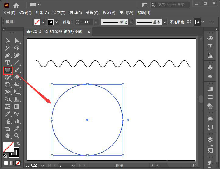Click the 描边 stroke panel link
220x169 pixels.
click(68, 22)
